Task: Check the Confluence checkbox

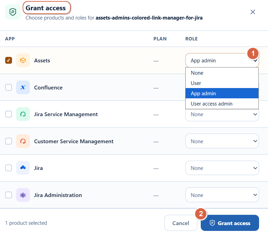Action: 9,87
